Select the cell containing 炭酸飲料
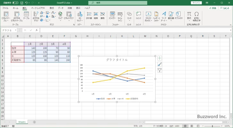 [x=18, y=60]
